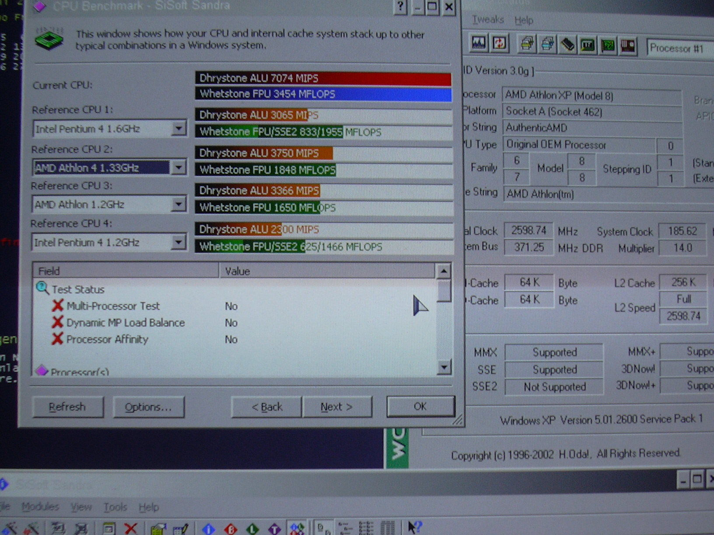Image resolution: width=714 pixels, height=535 pixels.
Task: Click the 'Whetstone FPU 1848 MFLOPS' bar
Action: (x=323, y=170)
